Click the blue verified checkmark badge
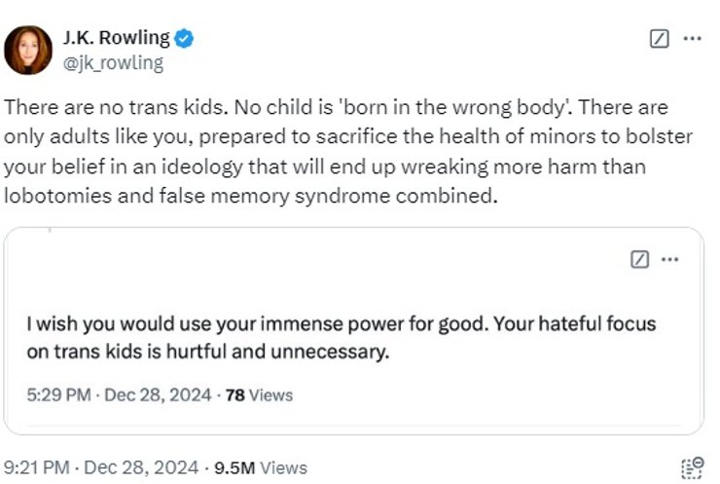The image size is (720, 484). (184, 39)
